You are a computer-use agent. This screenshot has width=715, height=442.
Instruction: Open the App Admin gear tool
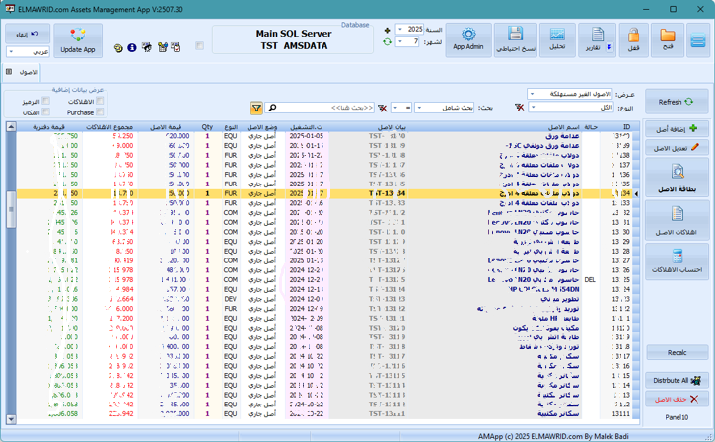click(468, 39)
